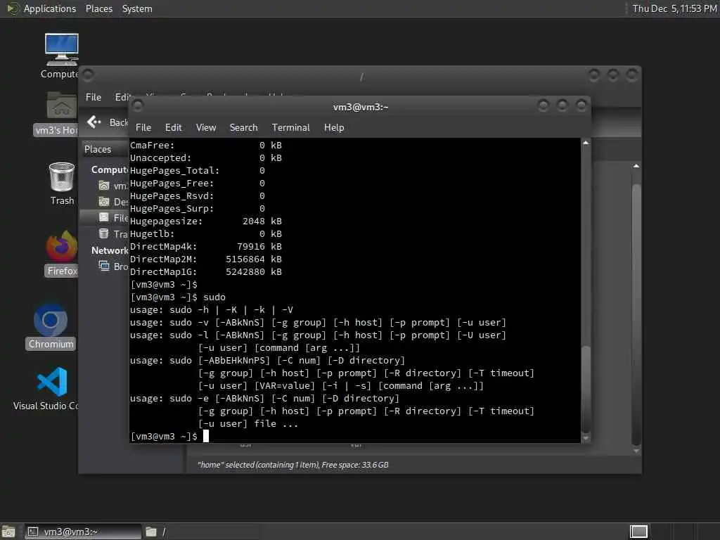Select the home folder icon in Places sidebar
720x540 pixels.
click(104, 186)
